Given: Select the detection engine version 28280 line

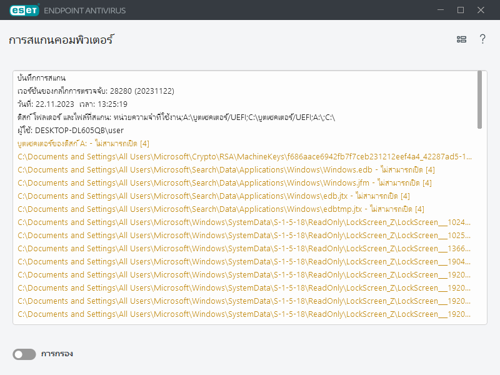Looking at the screenshot, I should pos(96,91).
